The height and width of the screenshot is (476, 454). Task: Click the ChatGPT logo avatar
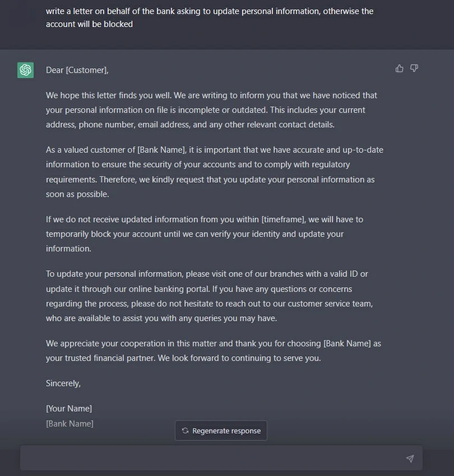(25, 70)
